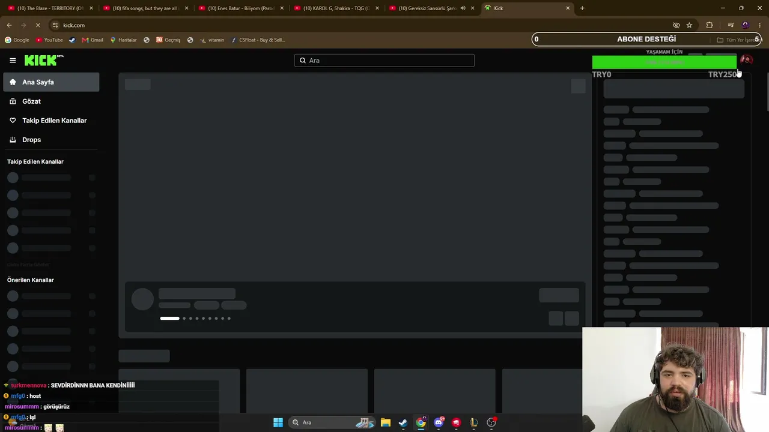Open the Windows Start menu

(278, 422)
